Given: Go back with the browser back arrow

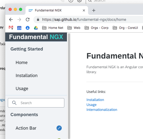Looking at the screenshot, I should pyautogui.click(x=11, y=20).
